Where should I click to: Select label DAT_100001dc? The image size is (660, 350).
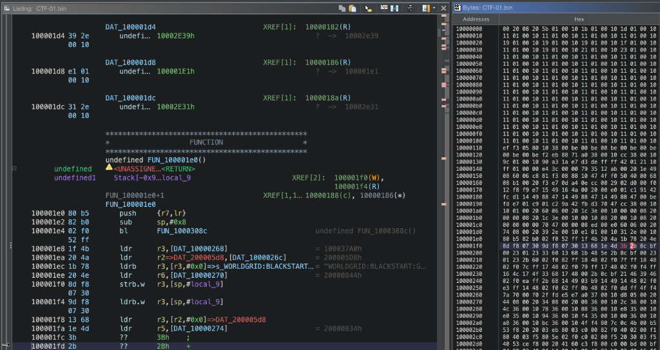(130, 98)
